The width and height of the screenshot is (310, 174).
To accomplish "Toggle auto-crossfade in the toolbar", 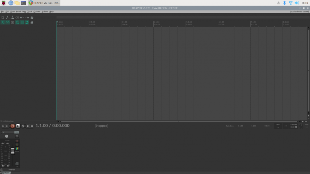I will (3, 22).
